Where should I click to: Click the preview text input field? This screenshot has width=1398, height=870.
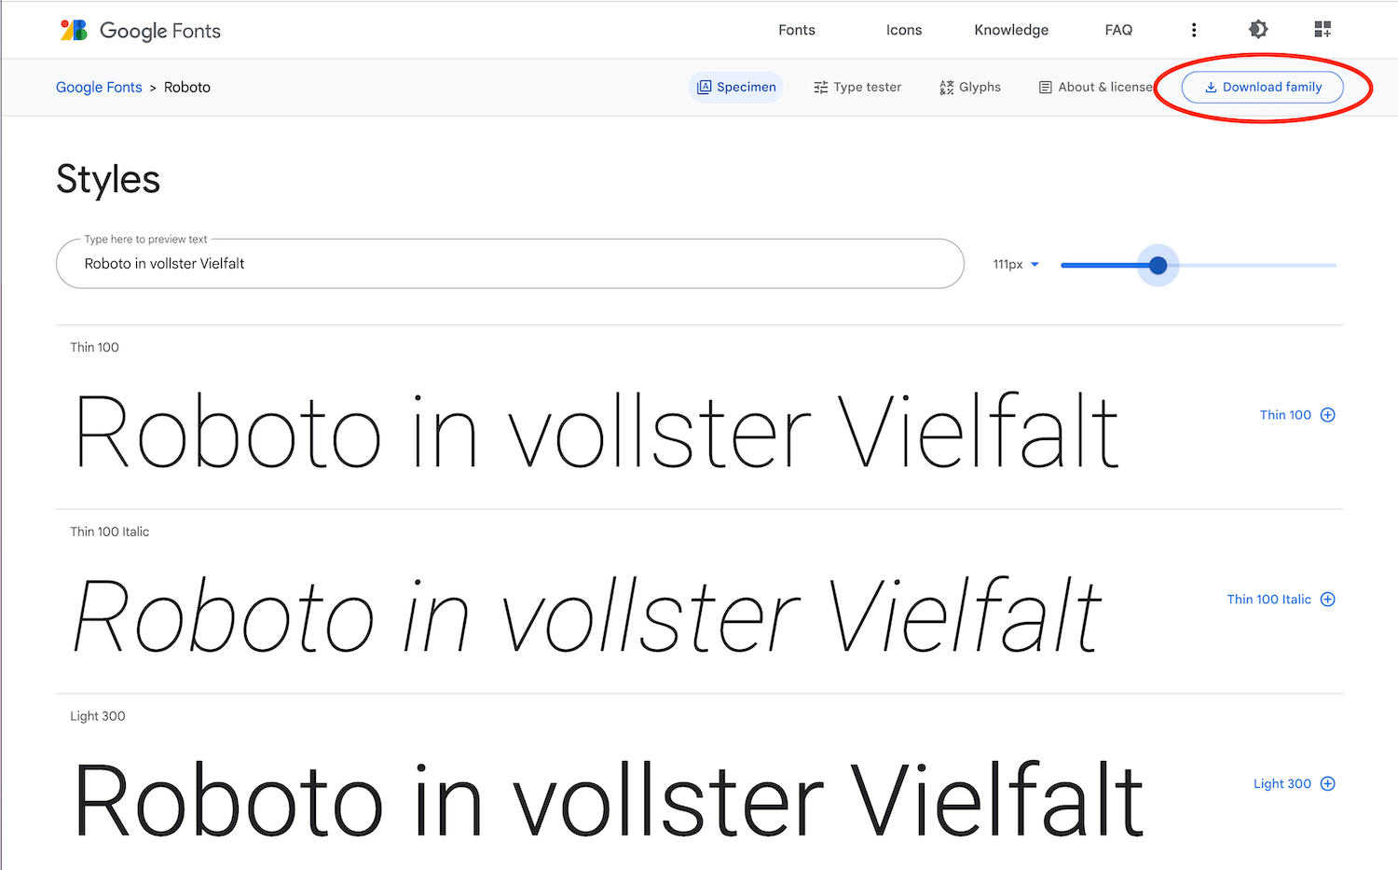(510, 264)
